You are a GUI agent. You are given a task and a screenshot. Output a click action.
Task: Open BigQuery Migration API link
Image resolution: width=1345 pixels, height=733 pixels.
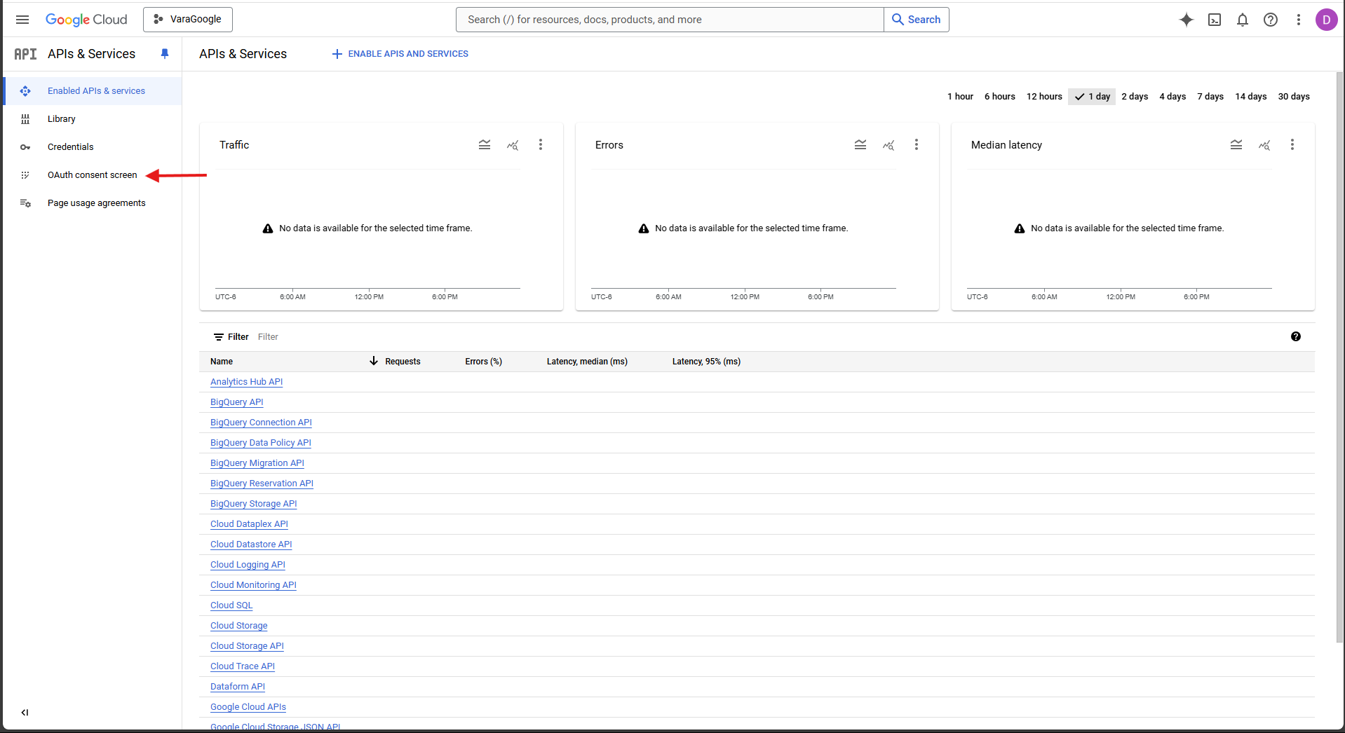pyautogui.click(x=257, y=463)
